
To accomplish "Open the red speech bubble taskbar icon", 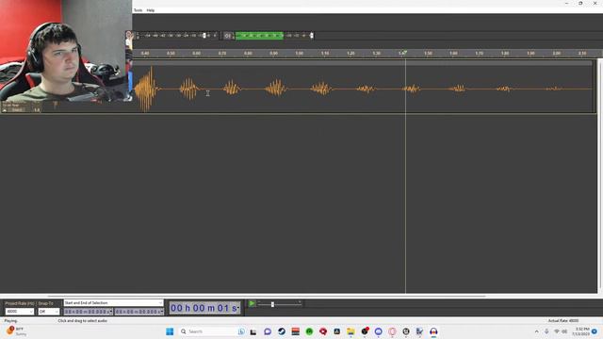I will pos(323,331).
